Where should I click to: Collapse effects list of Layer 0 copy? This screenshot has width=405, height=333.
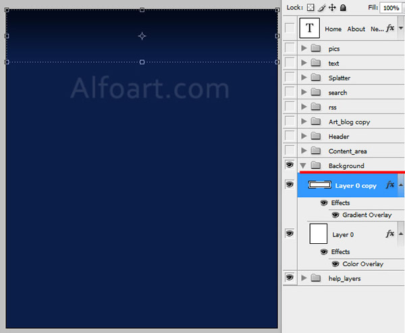pyautogui.click(x=400, y=185)
